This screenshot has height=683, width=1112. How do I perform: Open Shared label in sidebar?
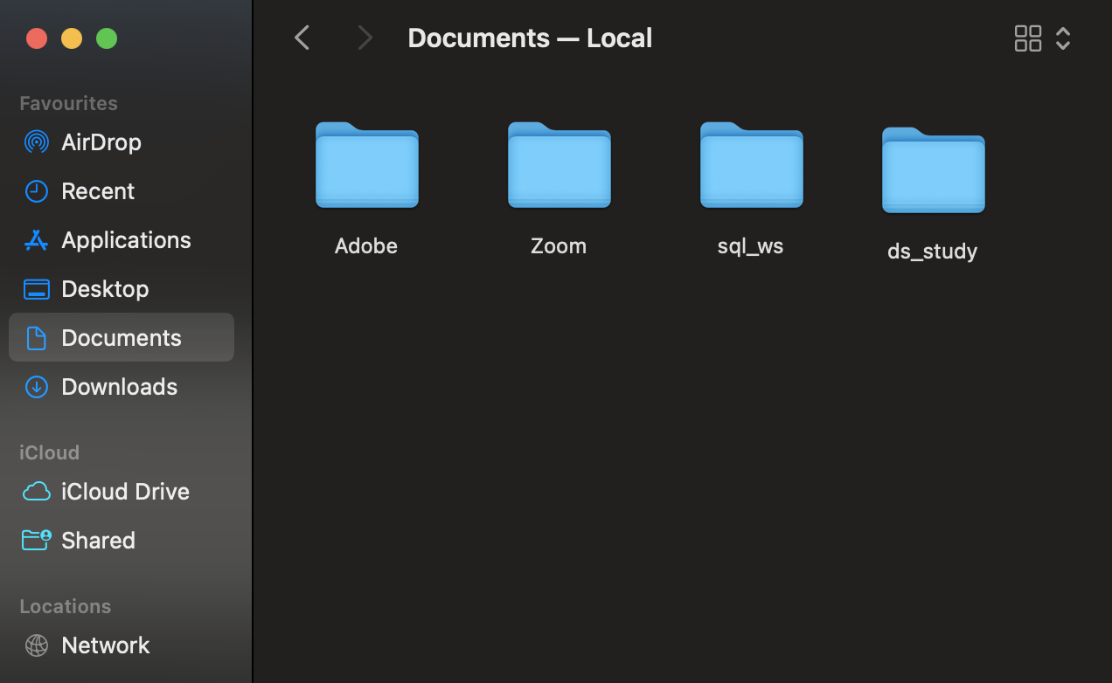click(98, 541)
